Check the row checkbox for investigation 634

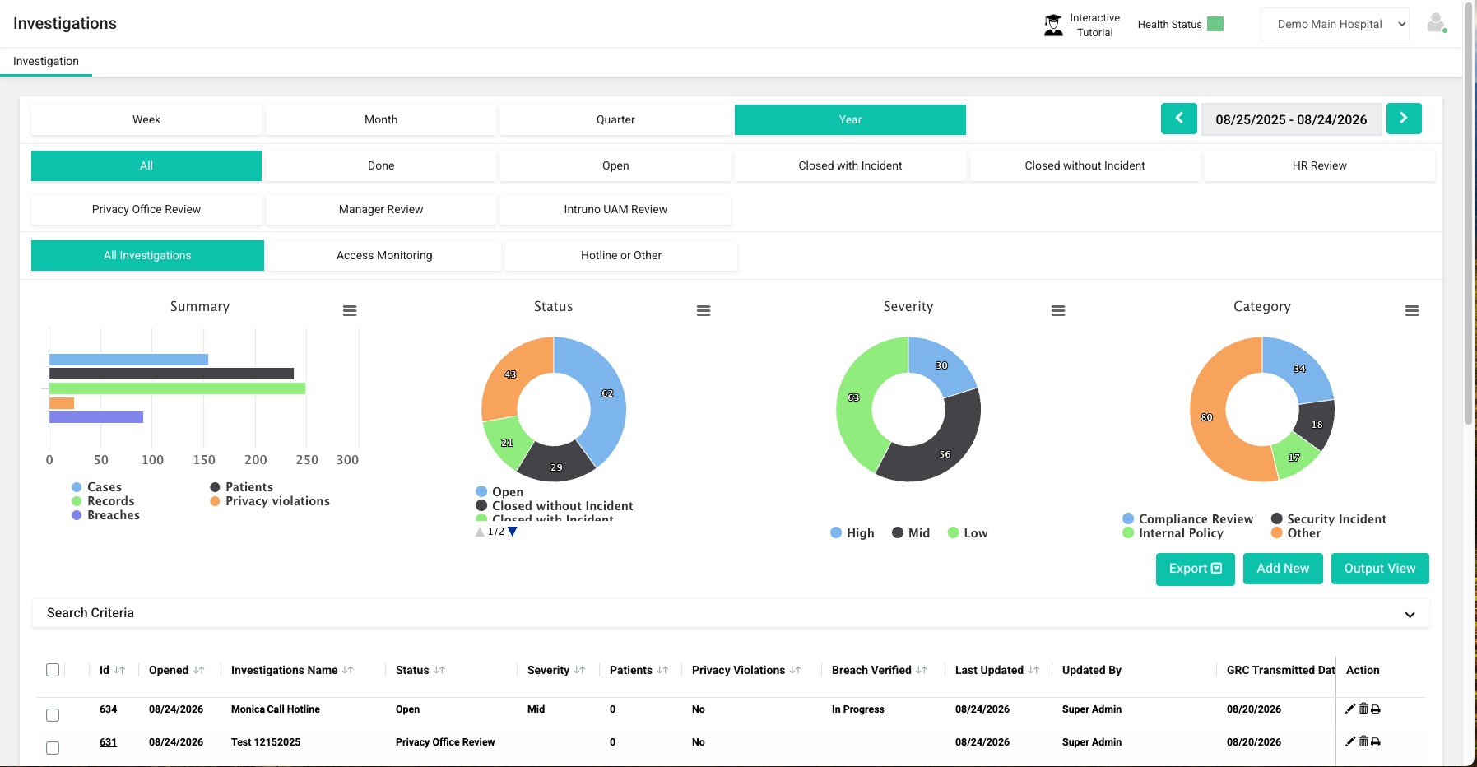[53, 715]
